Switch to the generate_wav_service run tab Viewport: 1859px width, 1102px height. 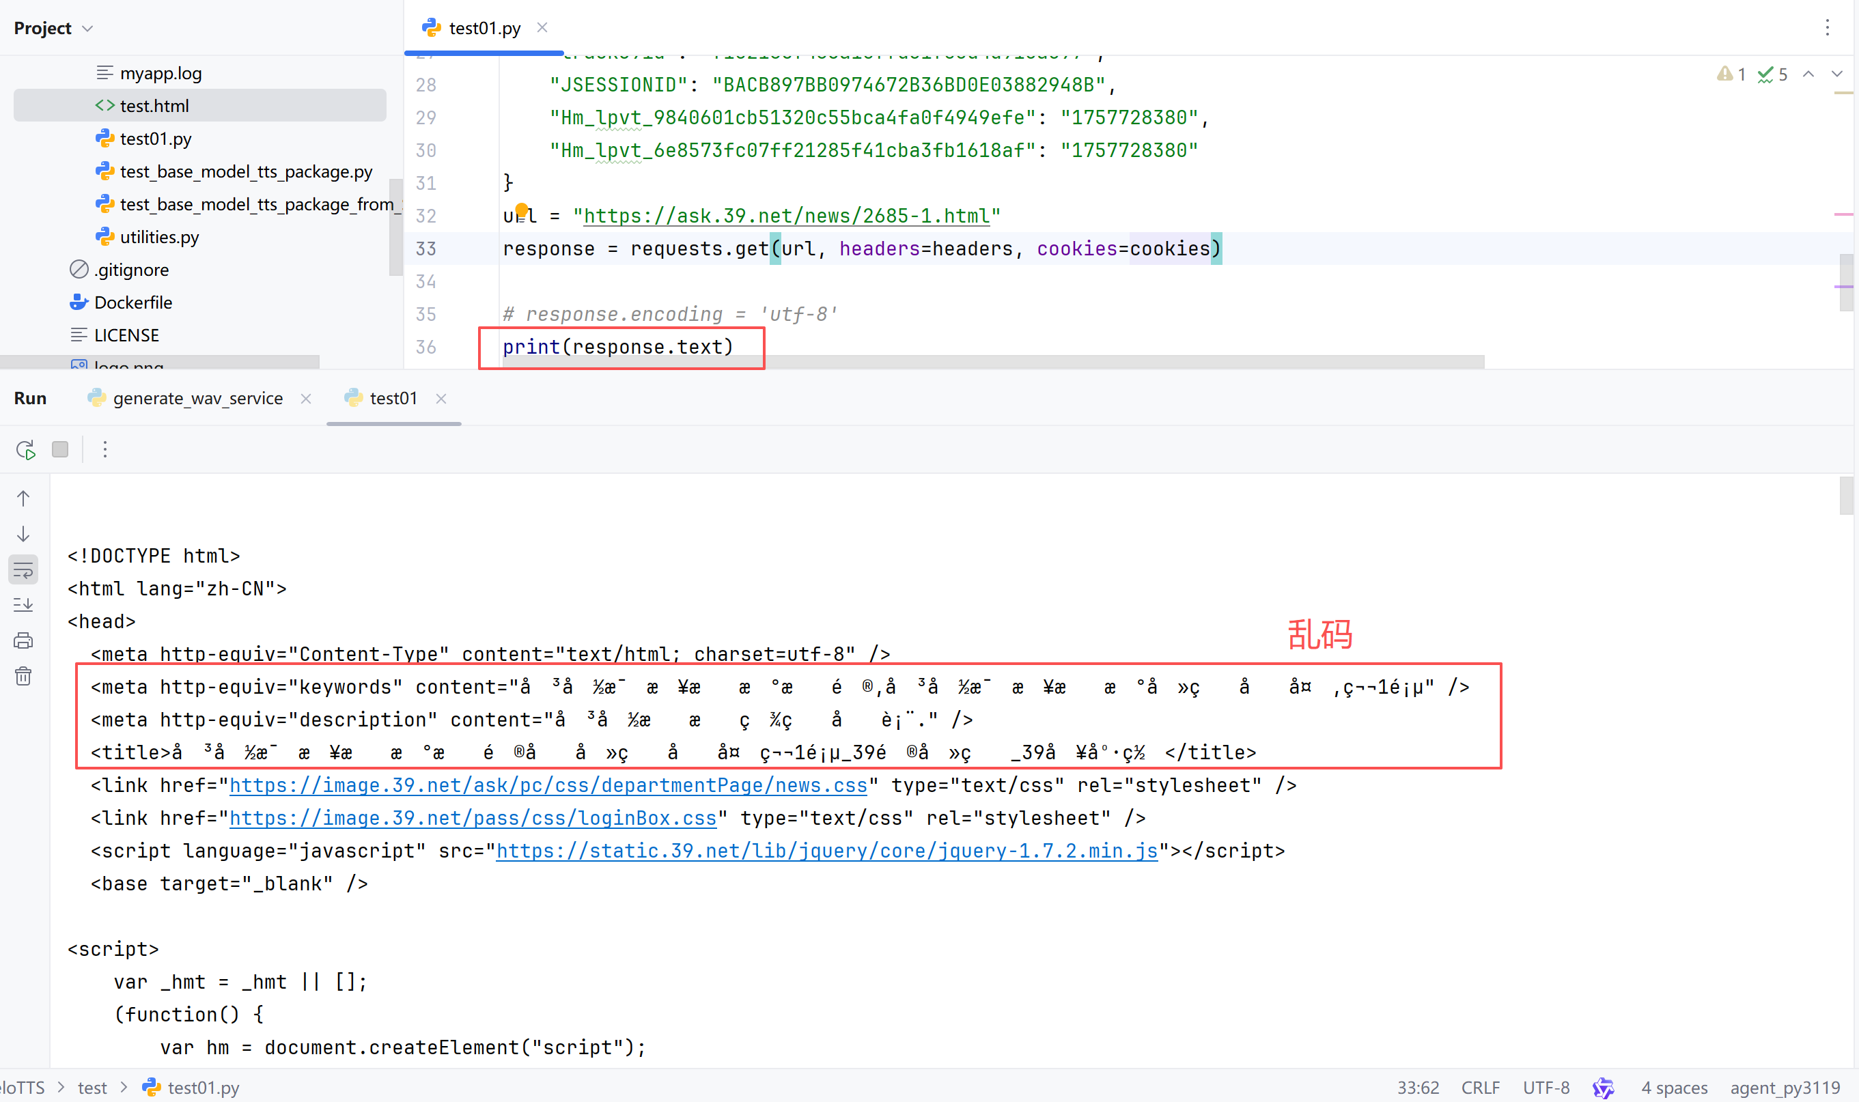coord(197,399)
